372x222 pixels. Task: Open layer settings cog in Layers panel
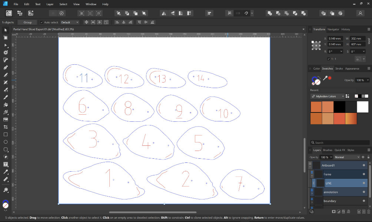coord(363,157)
